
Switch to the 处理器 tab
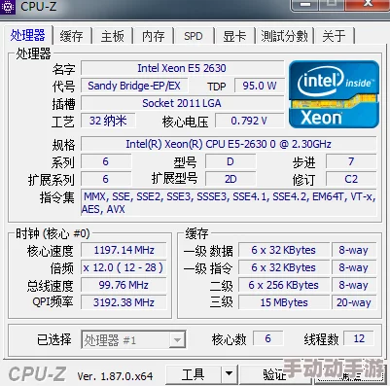tap(27, 35)
